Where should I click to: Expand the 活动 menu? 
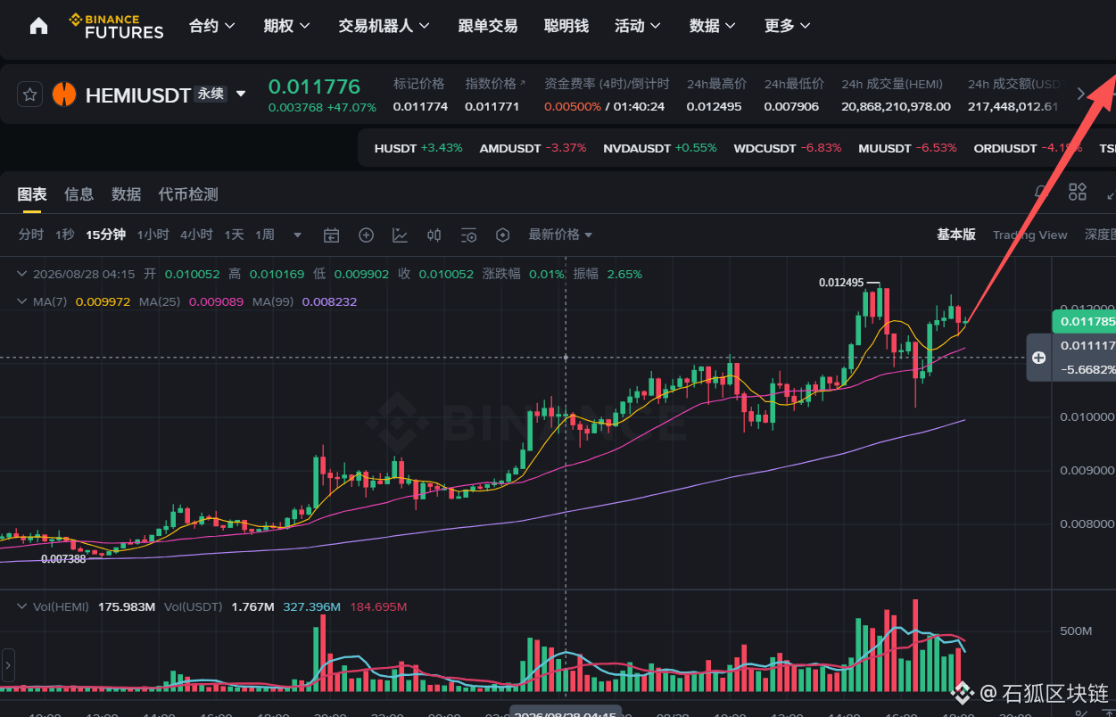tap(639, 26)
